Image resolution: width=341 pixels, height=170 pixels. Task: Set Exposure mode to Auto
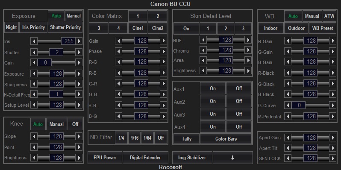(x=56, y=16)
